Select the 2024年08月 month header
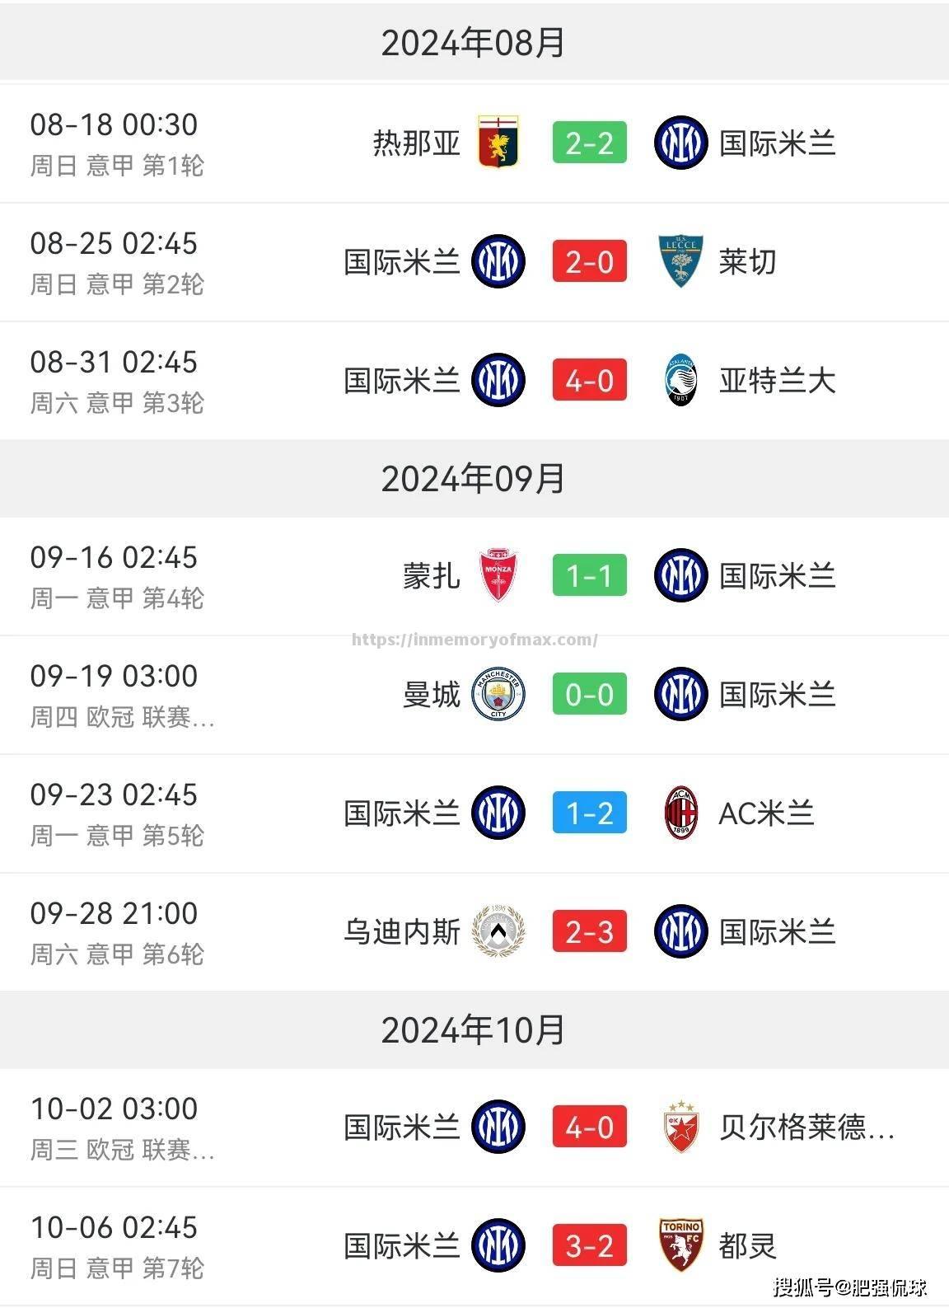Image resolution: width=949 pixels, height=1308 pixels. (x=474, y=43)
